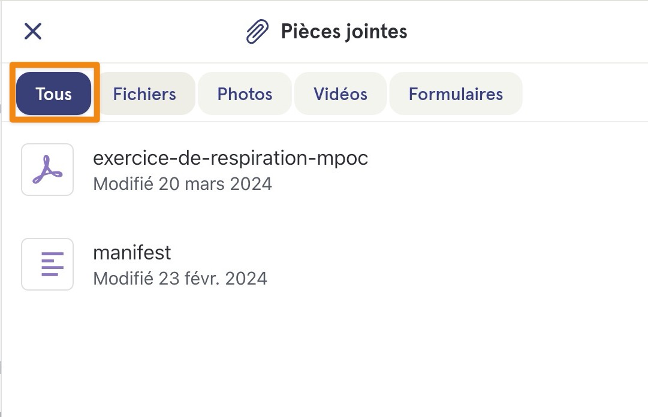Click the Modifié 20 mars 2024 date
Screen dimensions: 648x417
pyautogui.click(x=182, y=184)
